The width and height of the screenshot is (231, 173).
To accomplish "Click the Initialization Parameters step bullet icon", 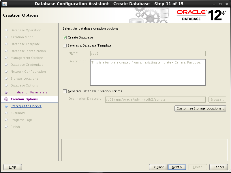I will click(6, 92).
